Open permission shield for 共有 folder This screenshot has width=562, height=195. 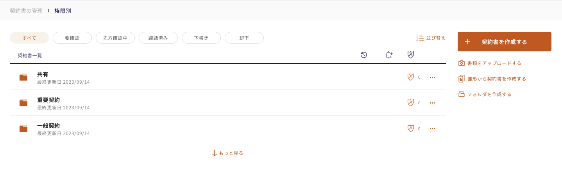tap(411, 77)
